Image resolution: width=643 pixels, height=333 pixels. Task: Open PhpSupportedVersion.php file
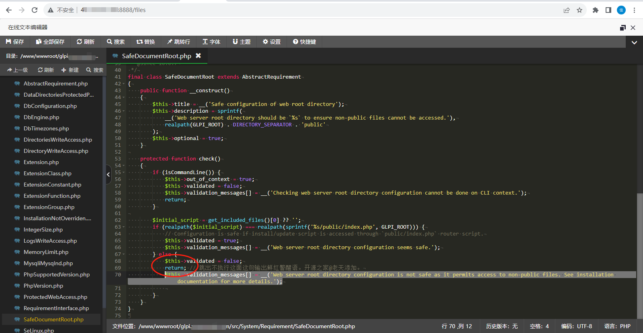point(57,274)
